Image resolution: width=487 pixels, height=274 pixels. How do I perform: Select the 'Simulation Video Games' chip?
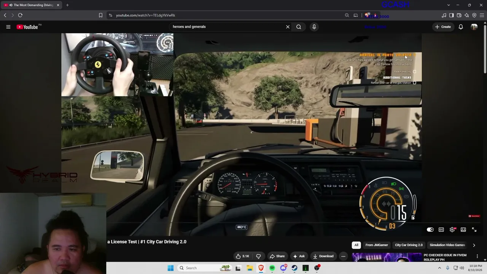(447, 245)
